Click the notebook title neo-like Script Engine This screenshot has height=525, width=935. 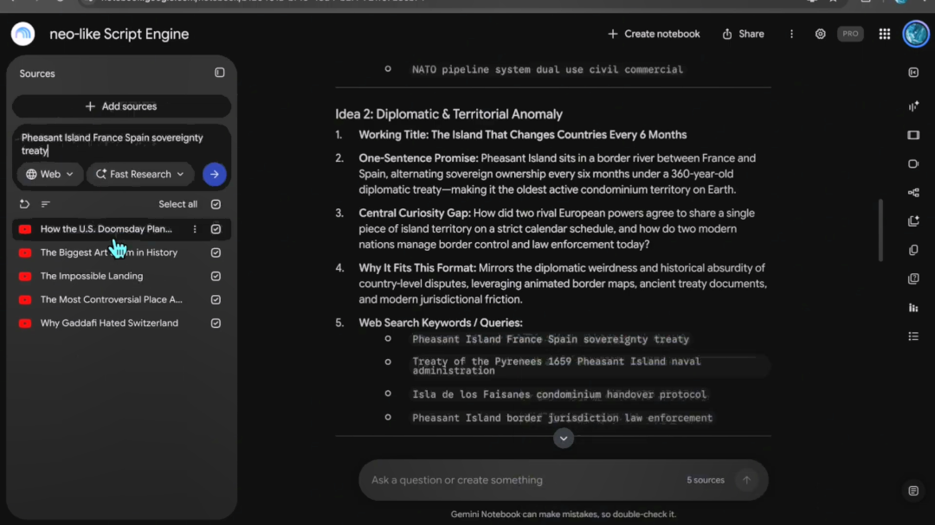click(119, 34)
